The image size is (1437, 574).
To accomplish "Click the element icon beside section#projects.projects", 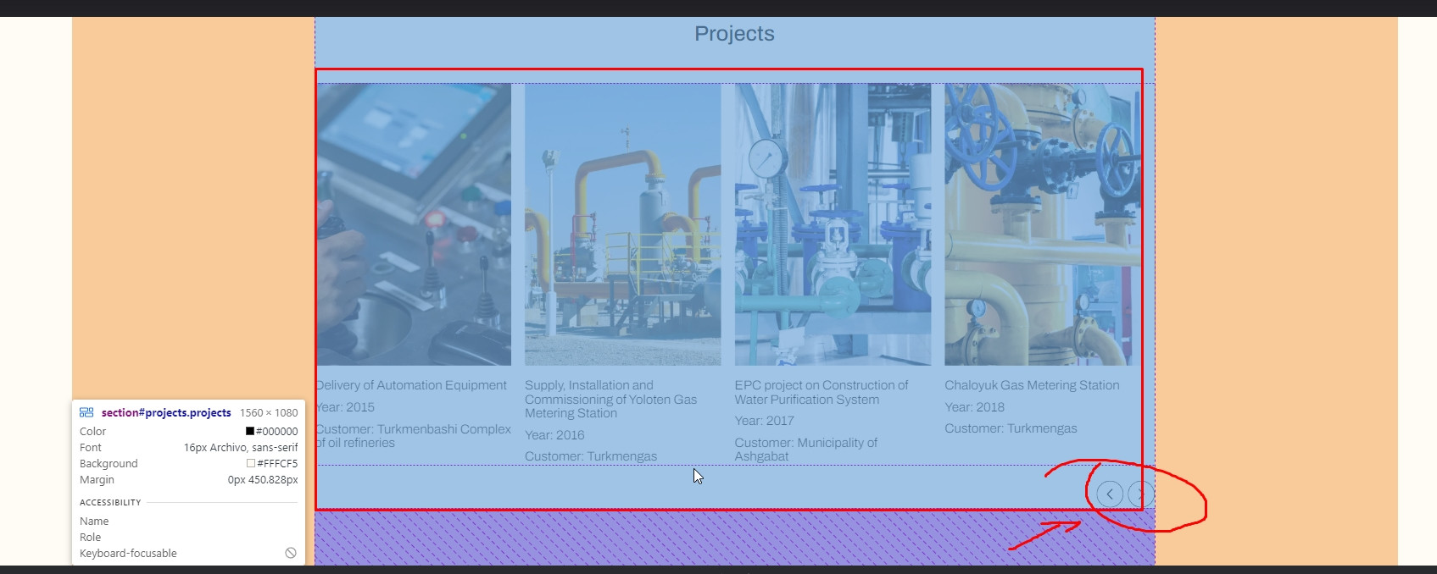I will (x=86, y=412).
